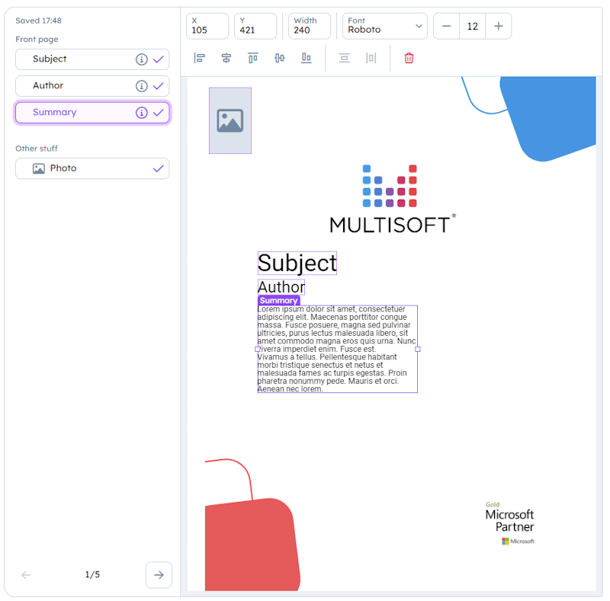Click the left resize handle of the Summary box
This screenshot has width=610, height=601.
[x=258, y=349]
